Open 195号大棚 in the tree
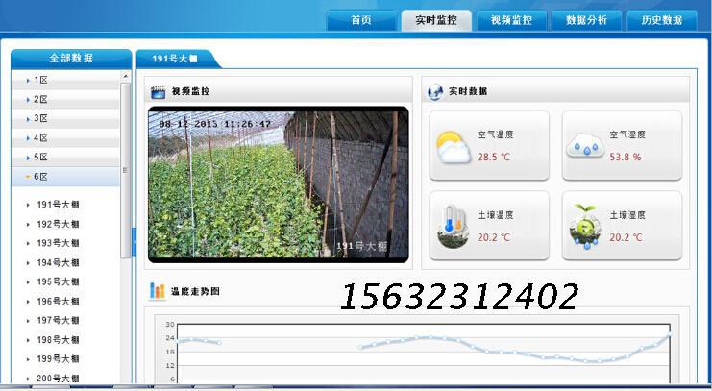The height and width of the screenshot is (391, 712). (58, 282)
